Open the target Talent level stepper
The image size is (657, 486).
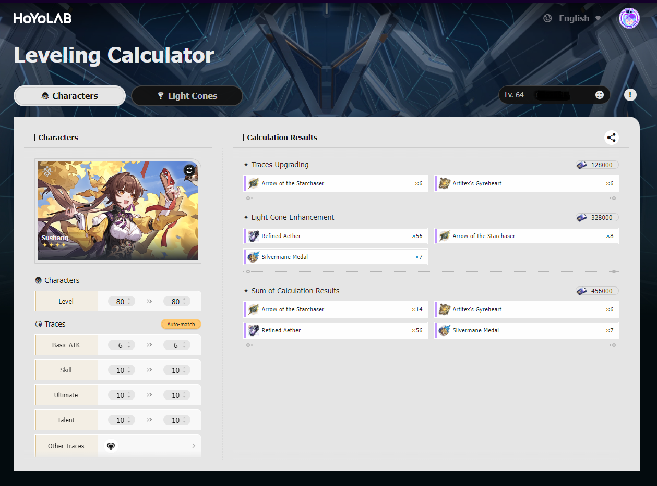(177, 420)
